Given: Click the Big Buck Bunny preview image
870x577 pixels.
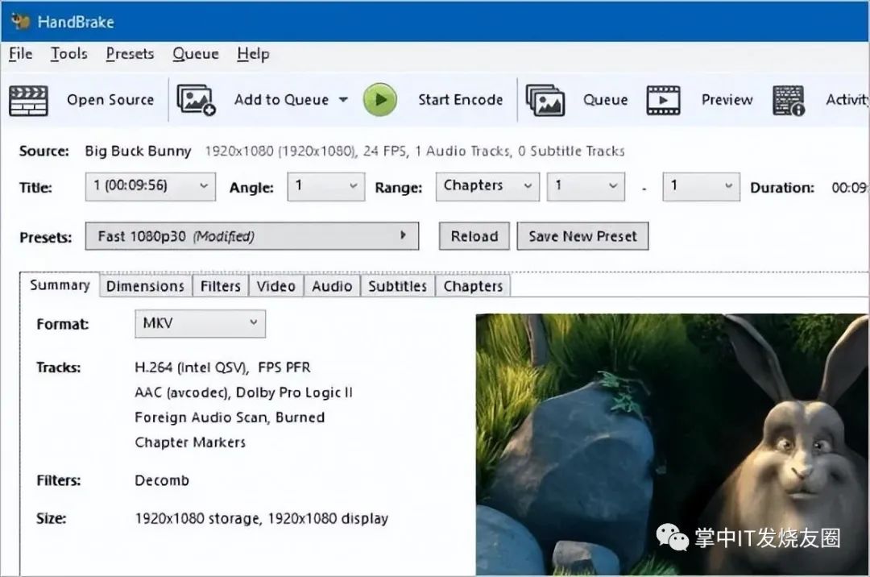Looking at the screenshot, I should pyautogui.click(x=673, y=444).
